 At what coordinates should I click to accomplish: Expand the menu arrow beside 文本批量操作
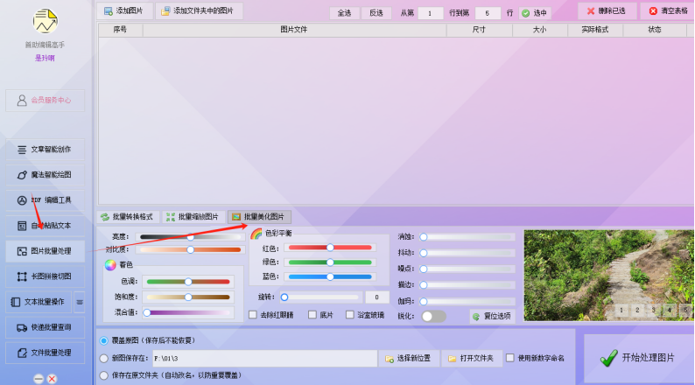point(80,302)
